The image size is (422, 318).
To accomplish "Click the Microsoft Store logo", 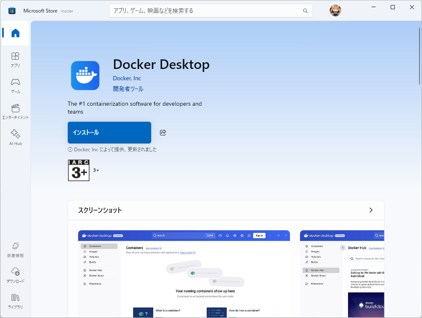I will (x=12, y=10).
